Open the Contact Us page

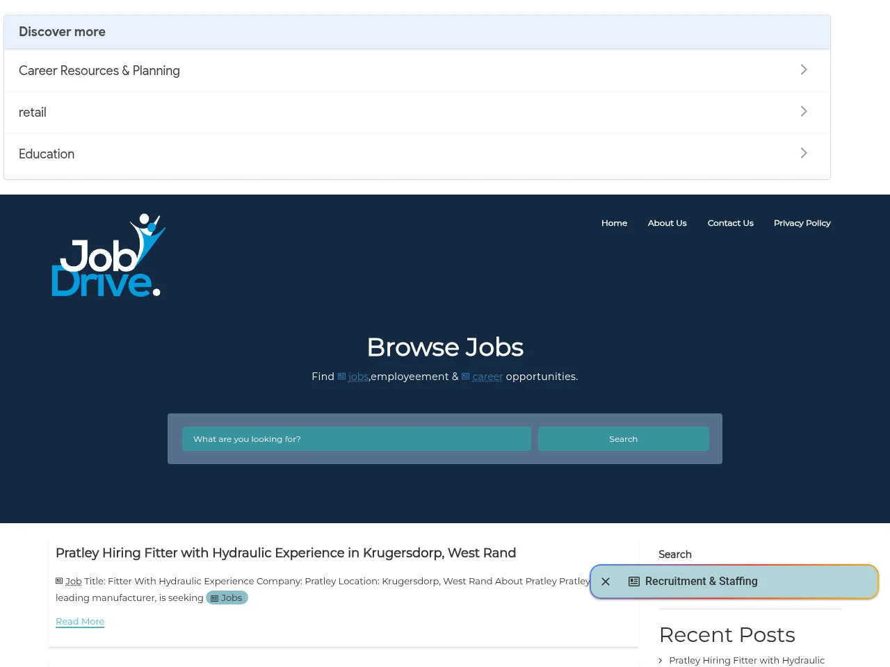(730, 223)
